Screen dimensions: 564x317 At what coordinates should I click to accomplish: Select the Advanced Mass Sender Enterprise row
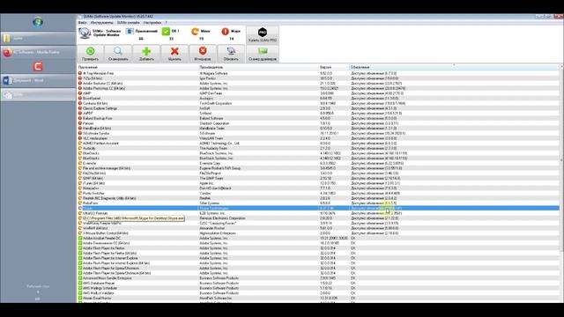pyautogui.click(x=318, y=278)
